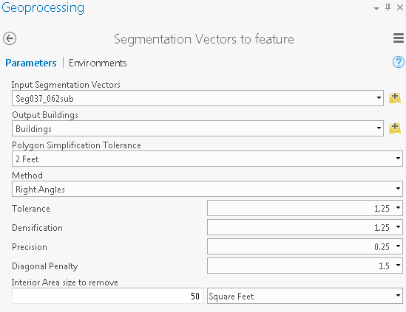Expand the Tolerance value dropdown
406x312 pixels.
tap(398, 208)
